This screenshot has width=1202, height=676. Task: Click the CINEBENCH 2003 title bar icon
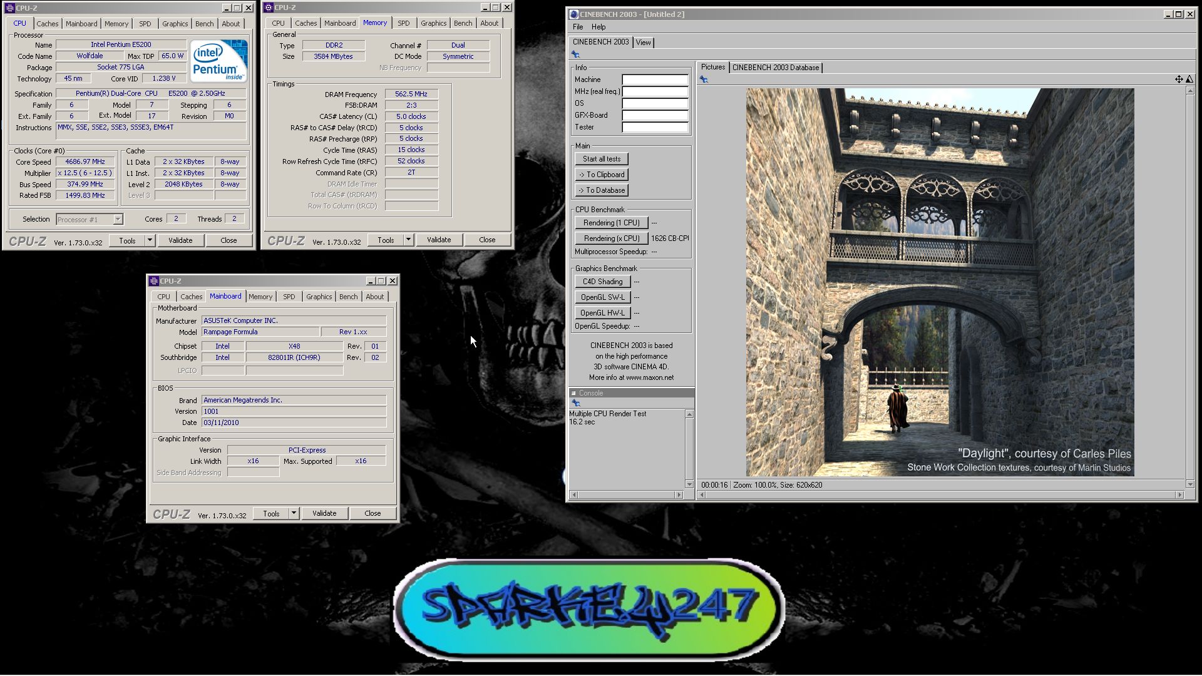(573, 14)
